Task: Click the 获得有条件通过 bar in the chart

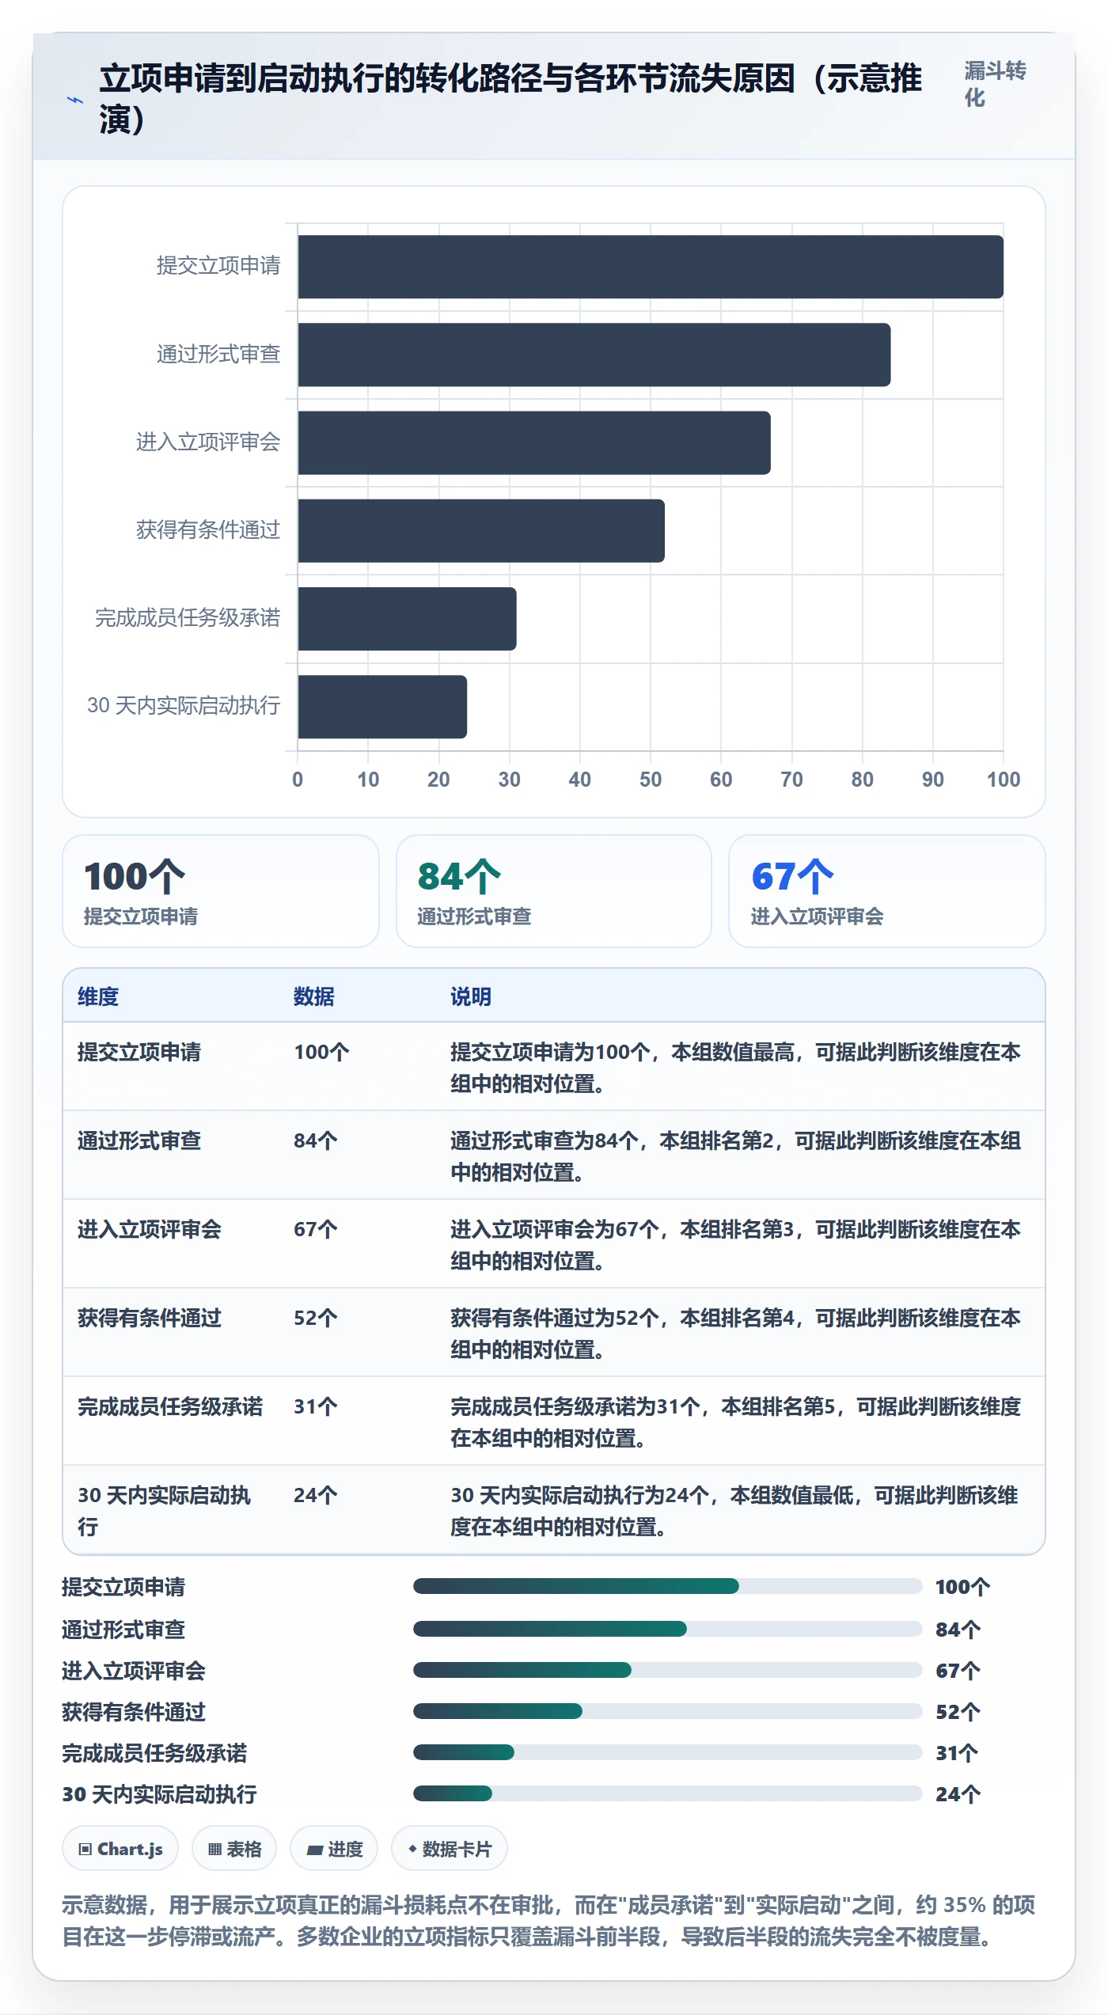Action: click(481, 530)
